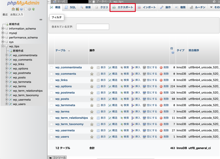Open the クエリ query tab

point(101,7)
